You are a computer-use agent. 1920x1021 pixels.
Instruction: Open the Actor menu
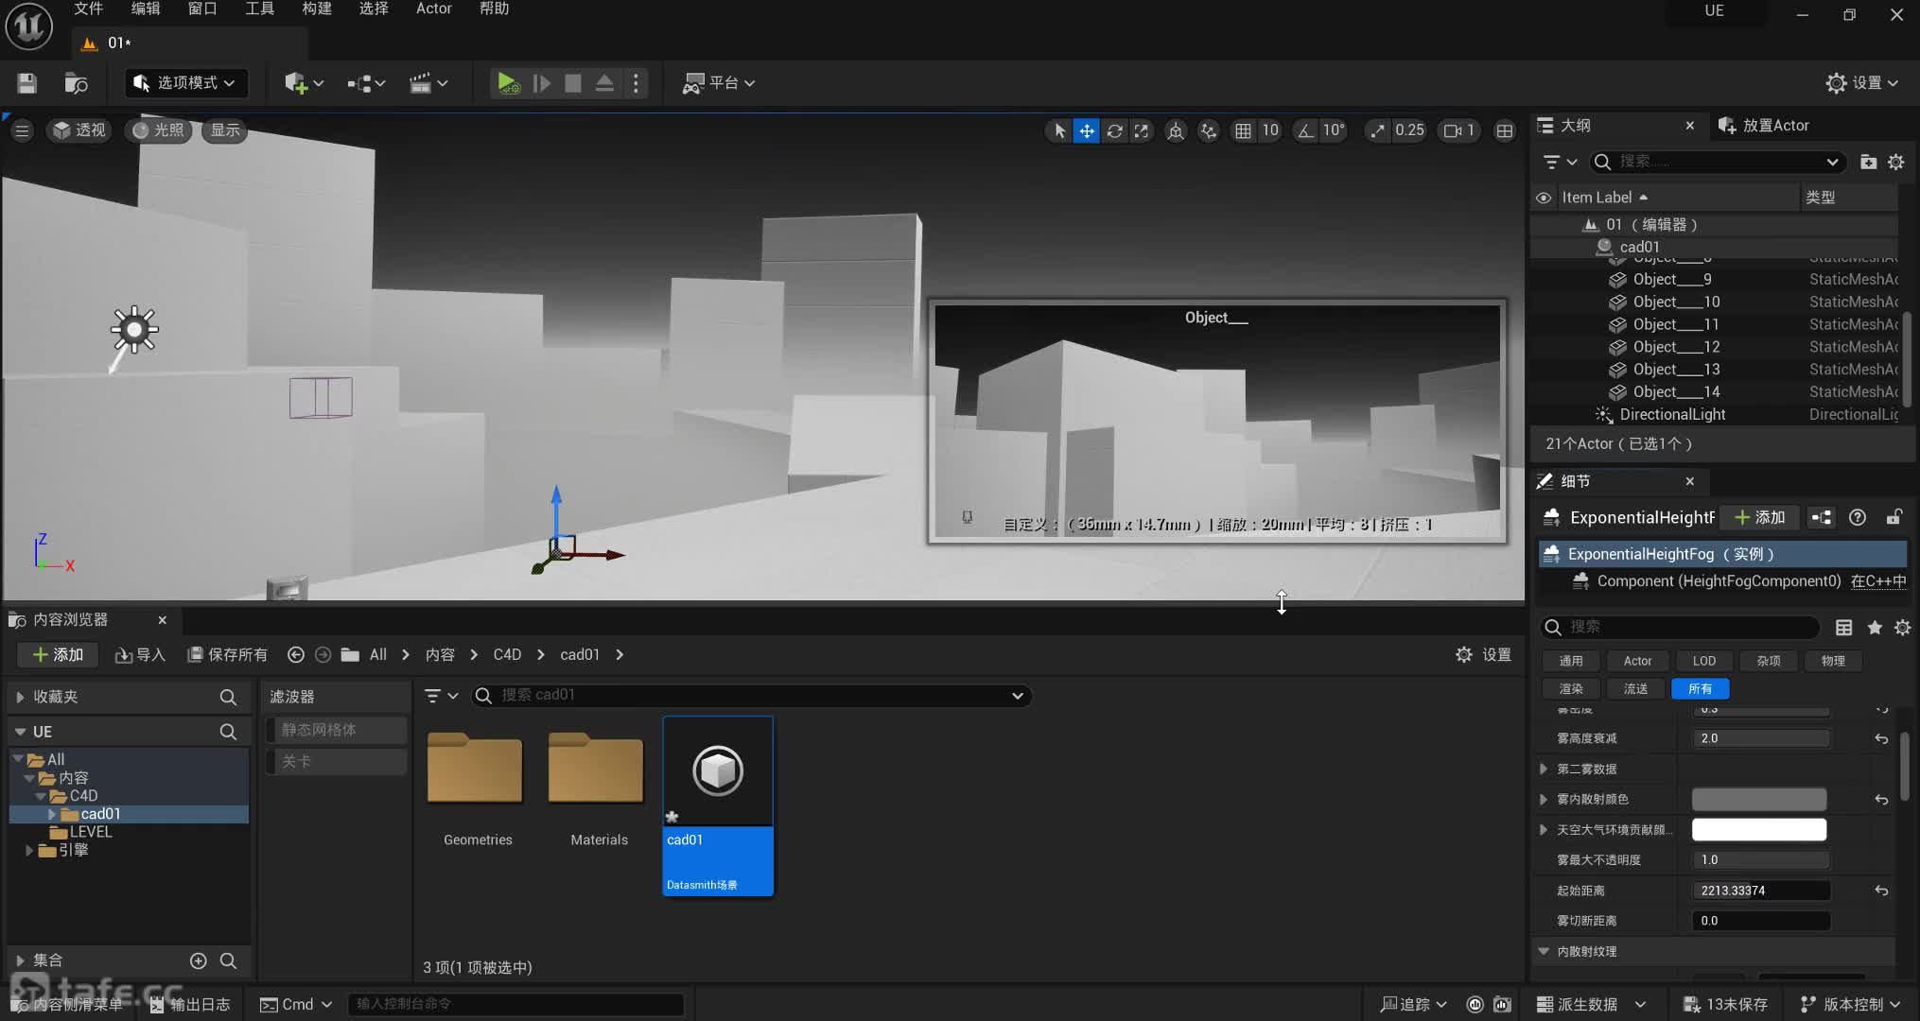tap(434, 9)
